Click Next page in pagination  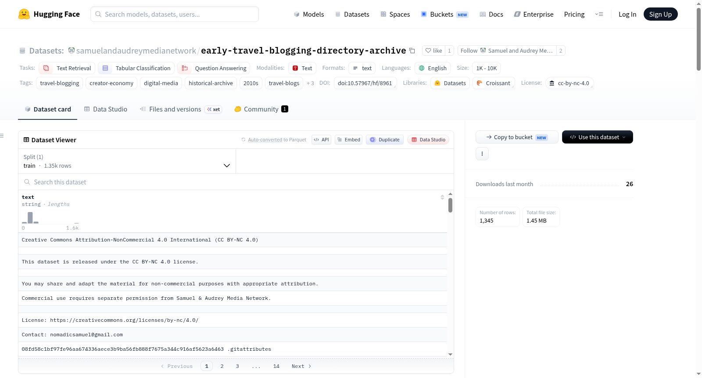301,366
